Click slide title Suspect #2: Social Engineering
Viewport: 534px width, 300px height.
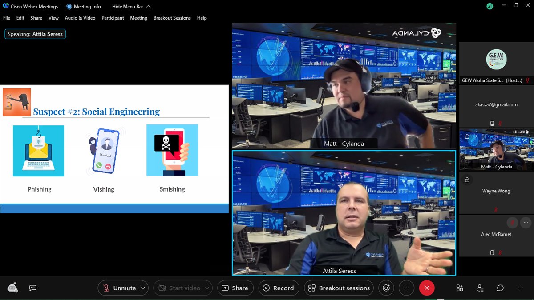tap(97, 112)
